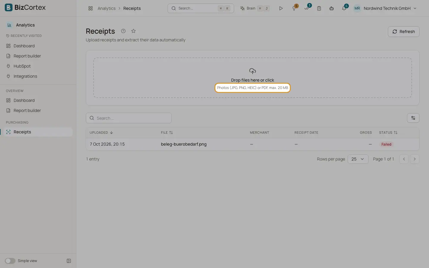Sort the table by Status column
Viewport: 429px width, 268px height.
point(388,133)
